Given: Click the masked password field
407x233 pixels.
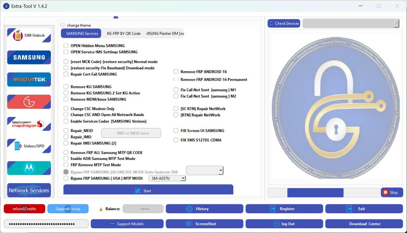Looking at the screenshot, I should coord(46,224).
